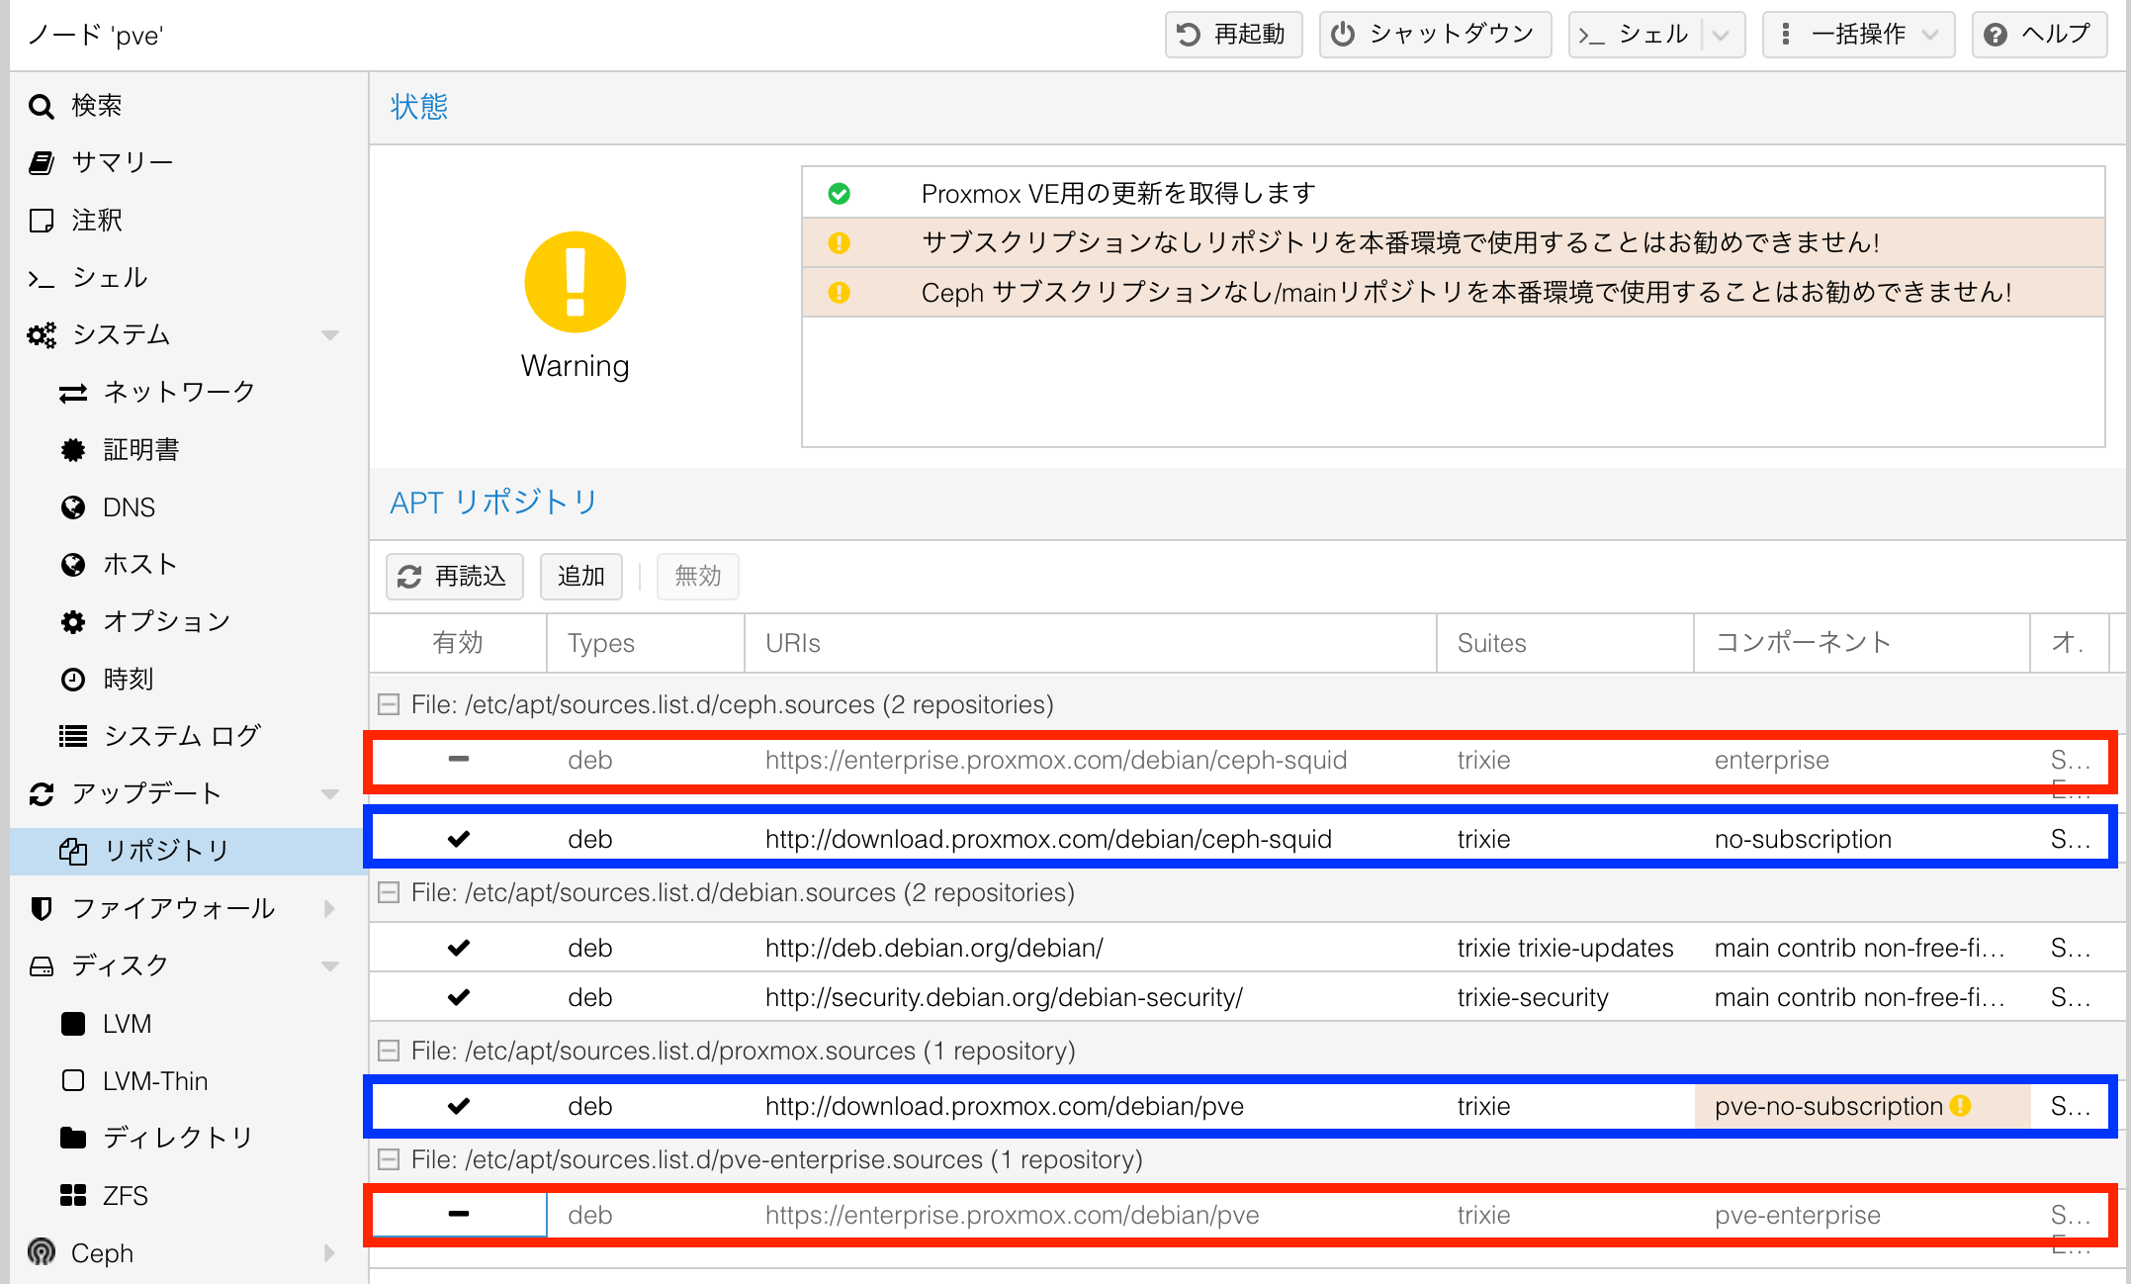This screenshot has height=1284, width=2131.
Task: Open the DNS sidebar item
Action: coord(188,507)
